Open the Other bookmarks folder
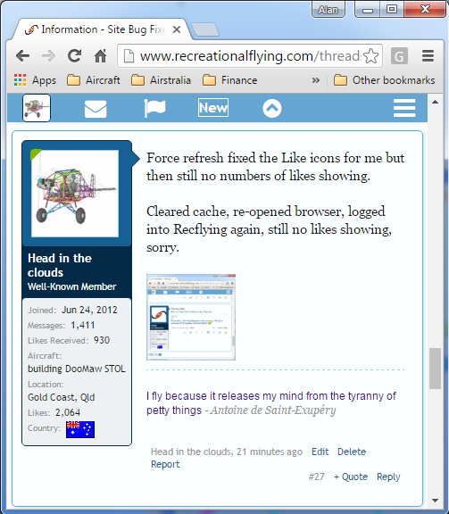The width and height of the screenshot is (449, 514). tap(384, 80)
